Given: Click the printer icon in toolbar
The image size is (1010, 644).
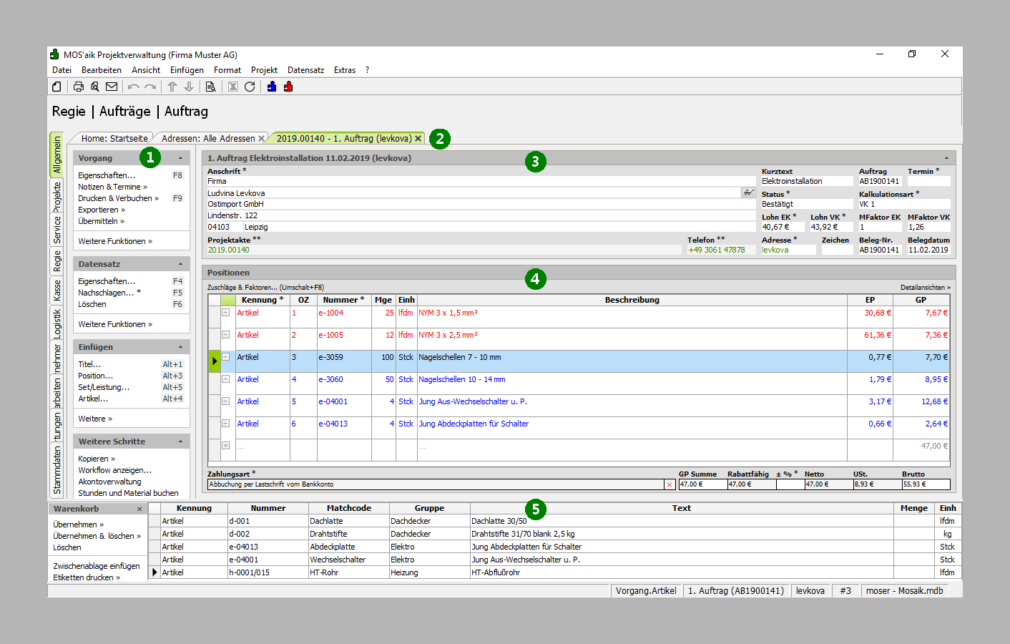Looking at the screenshot, I should tap(79, 87).
